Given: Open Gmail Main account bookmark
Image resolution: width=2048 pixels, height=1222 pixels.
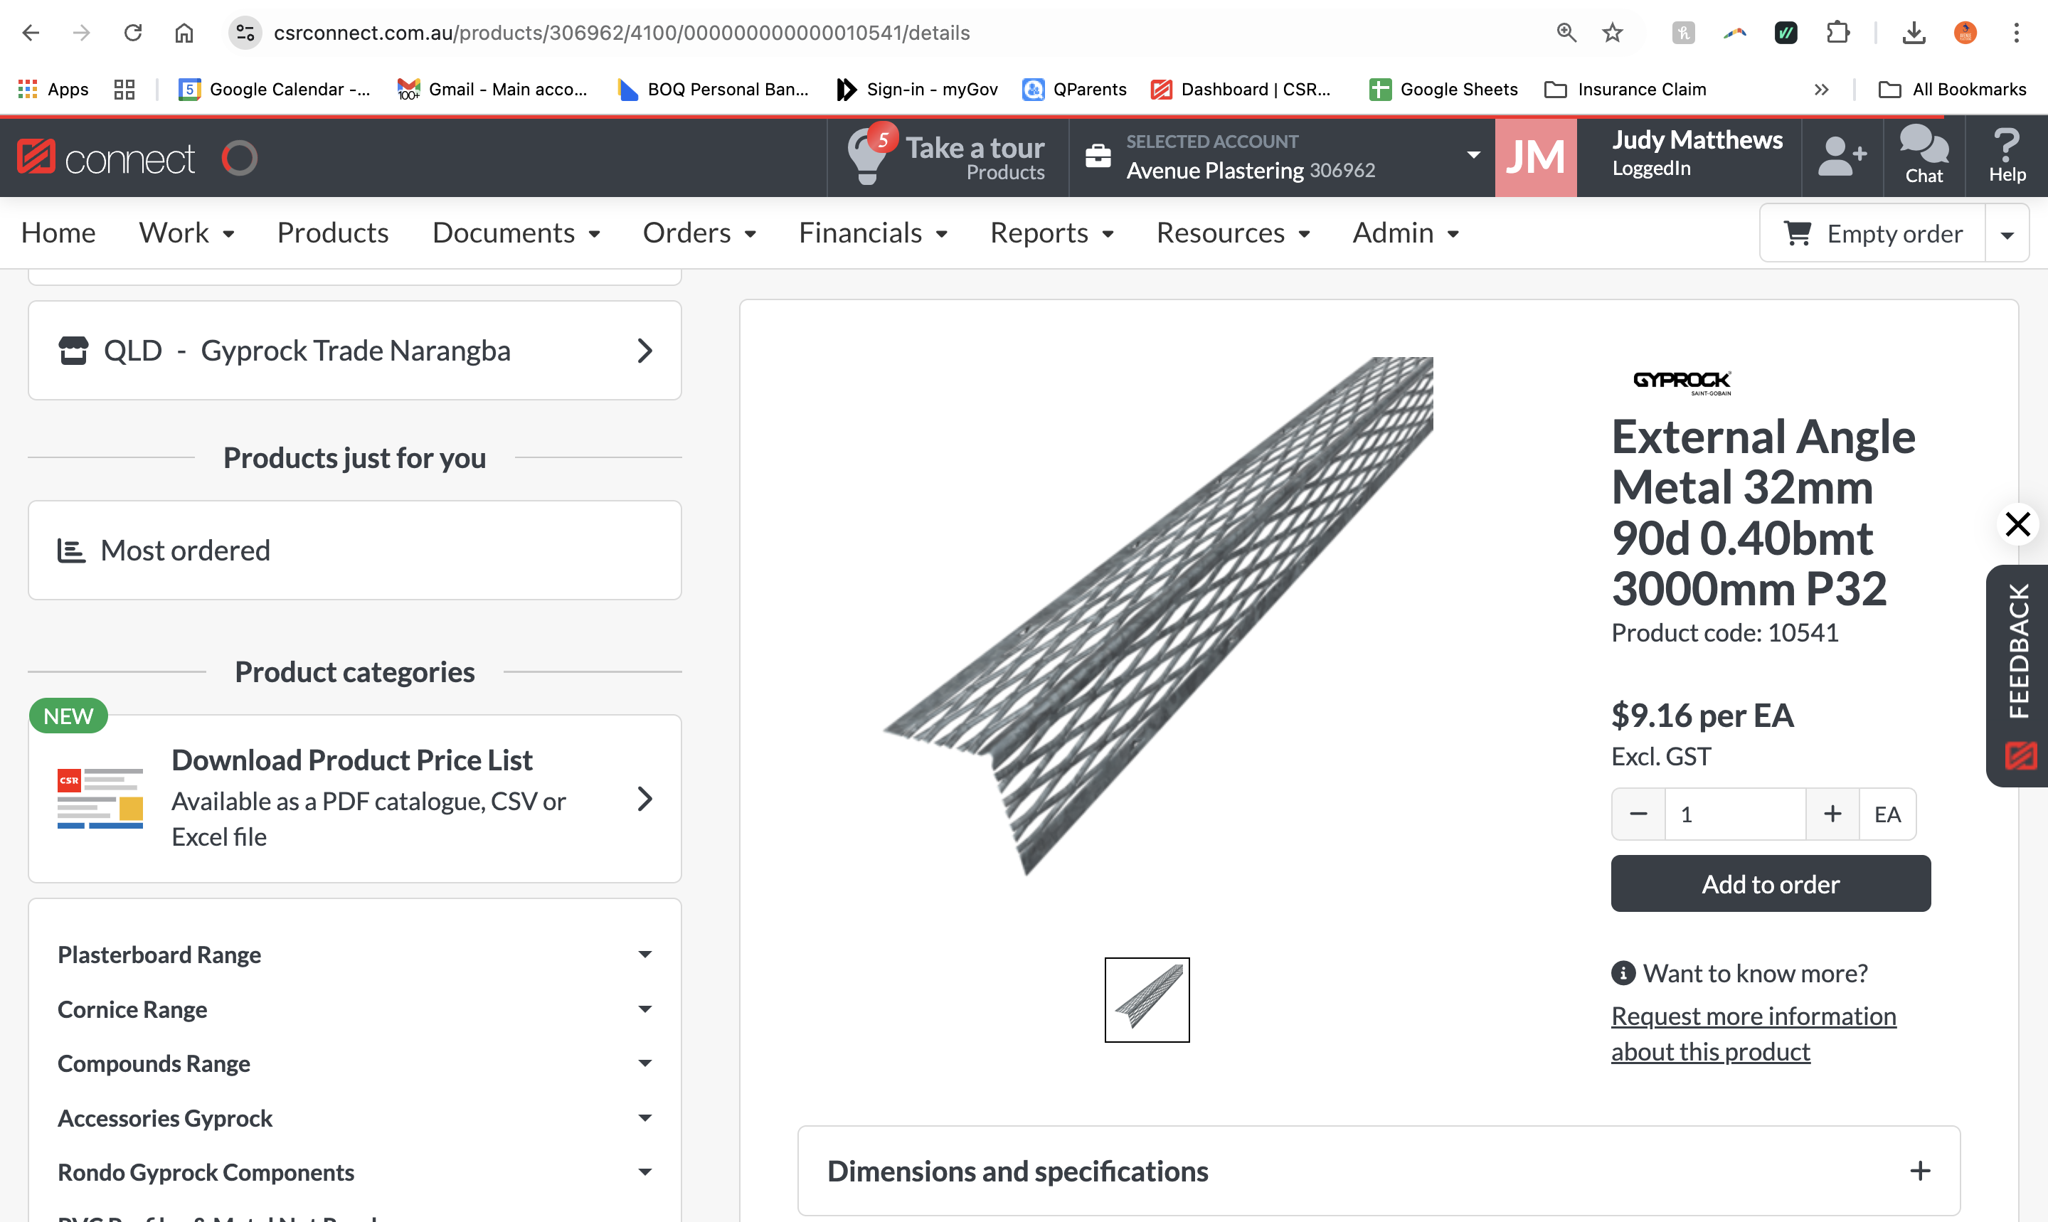Looking at the screenshot, I should click(x=492, y=89).
